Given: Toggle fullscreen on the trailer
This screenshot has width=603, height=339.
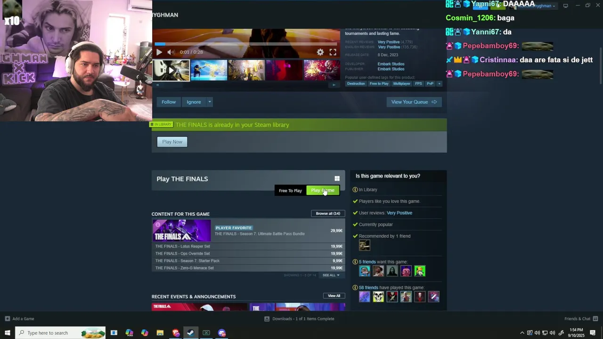Looking at the screenshot, I should point(333,52).
